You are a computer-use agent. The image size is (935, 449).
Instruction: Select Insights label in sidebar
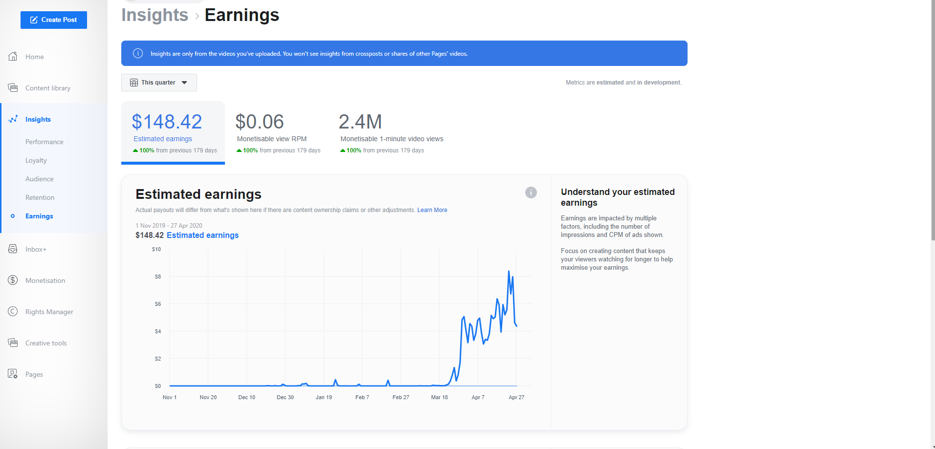[x=38, y=119]
